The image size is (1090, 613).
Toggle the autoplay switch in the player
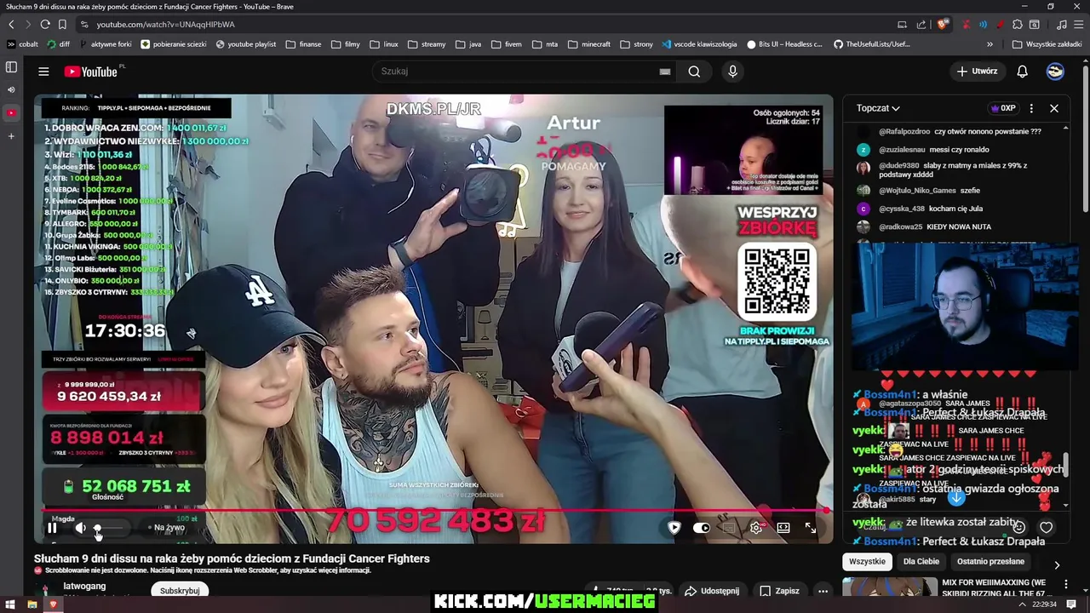701,528
